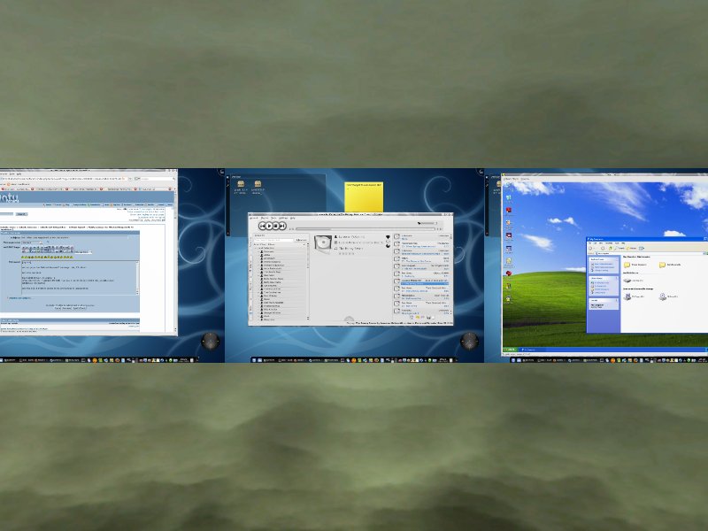Open second archive file icon on middle desktop
Screen dimensions: 708x531
tap(258, 184)
